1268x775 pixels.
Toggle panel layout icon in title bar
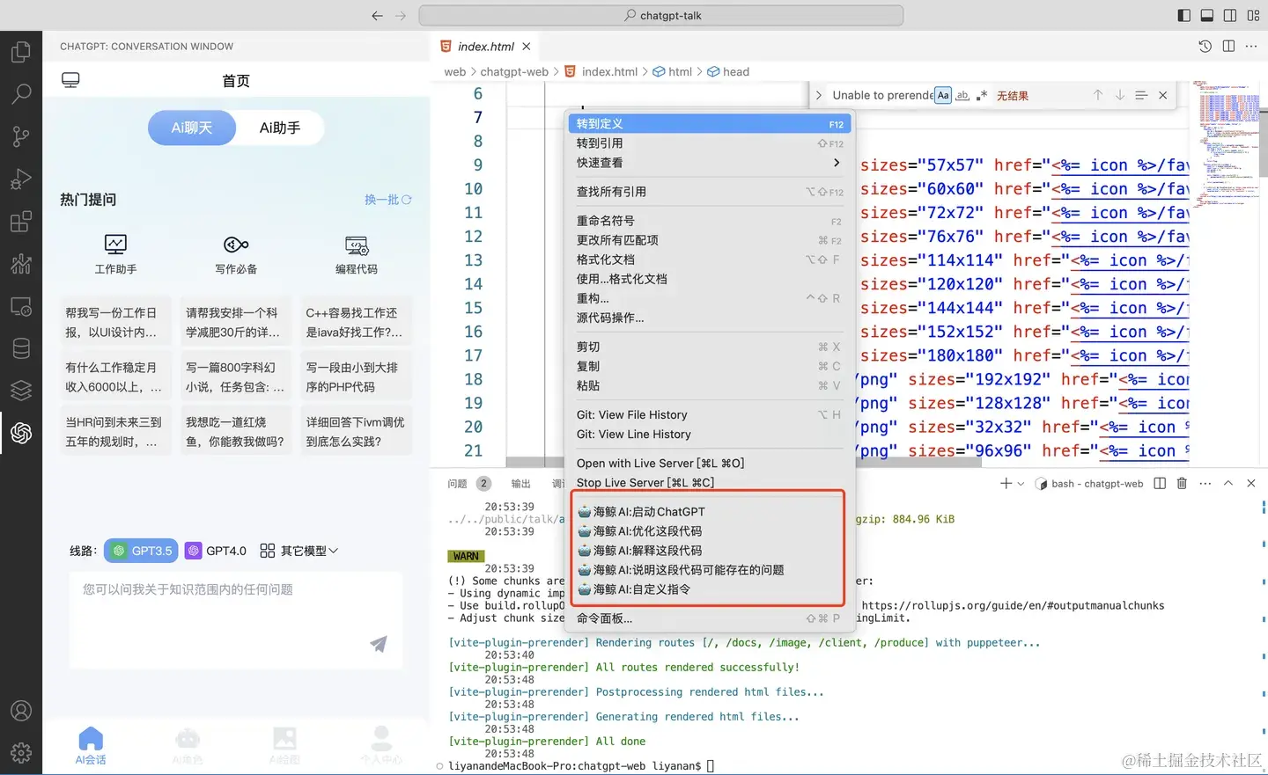pos(1207,15)
